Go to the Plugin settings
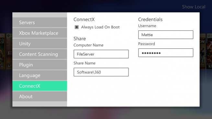The width and height of the screenshot is (212, 119). 39,65
